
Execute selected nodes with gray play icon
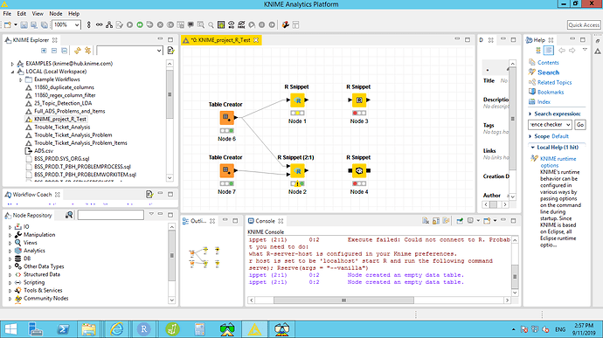click(x=129, y=24)
